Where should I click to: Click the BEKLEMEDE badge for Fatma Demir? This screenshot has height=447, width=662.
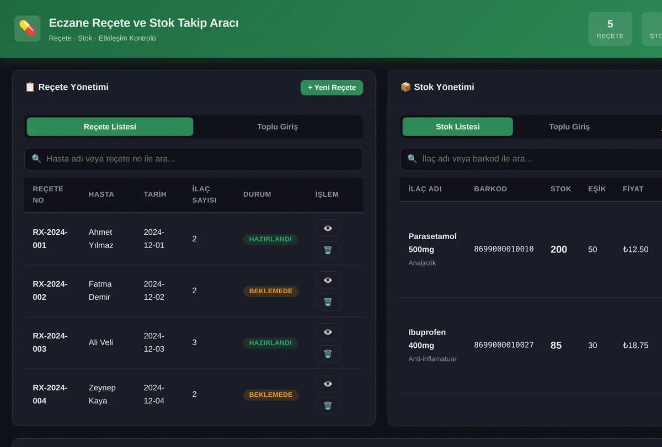click(x=271, y=291)
